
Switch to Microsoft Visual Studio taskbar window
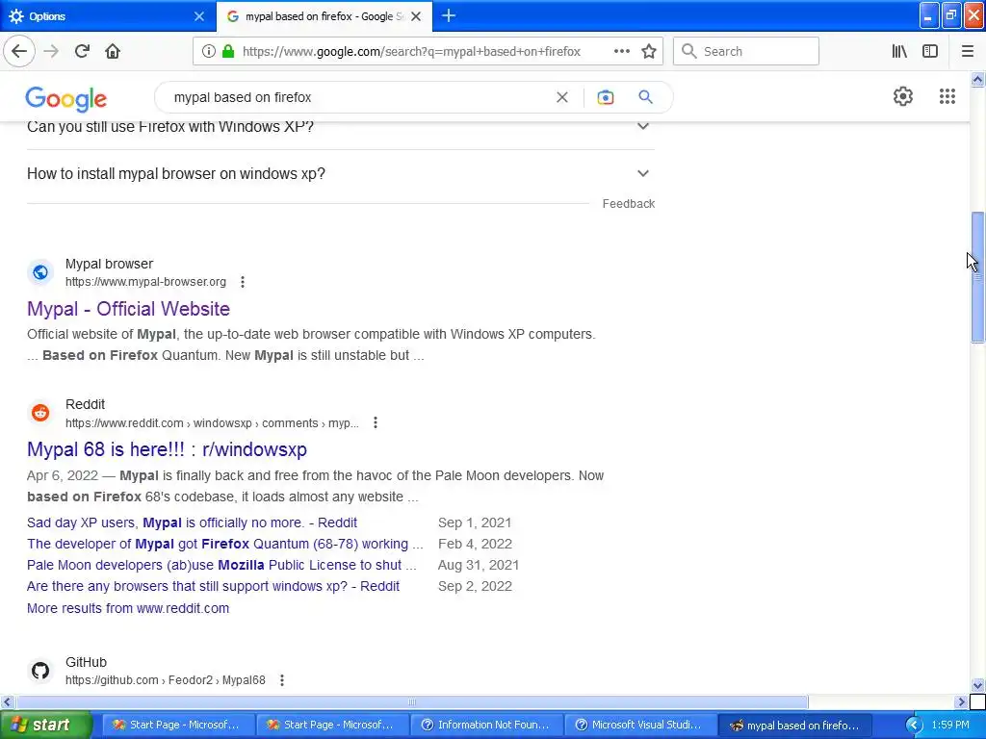[x=639, y=725]
